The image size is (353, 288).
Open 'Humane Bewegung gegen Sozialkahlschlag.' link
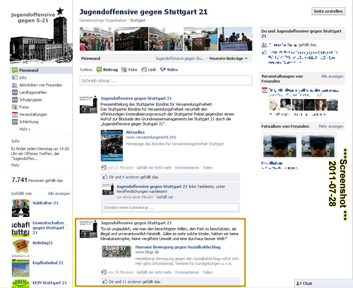(x=178, y=247)
